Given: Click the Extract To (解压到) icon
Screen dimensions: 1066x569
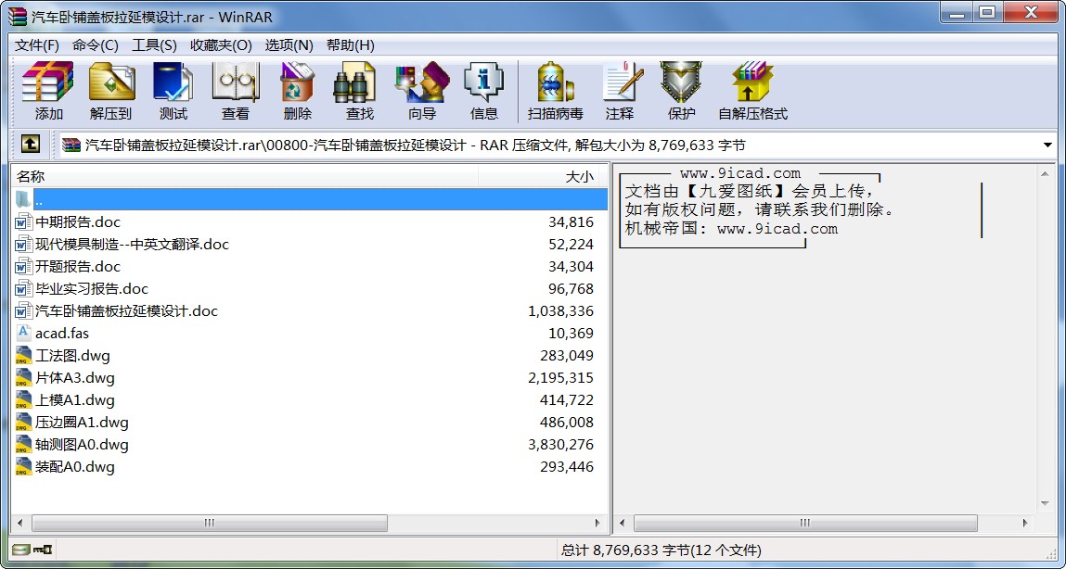Looking at the screenshot, I should click(x=111, y=91).
